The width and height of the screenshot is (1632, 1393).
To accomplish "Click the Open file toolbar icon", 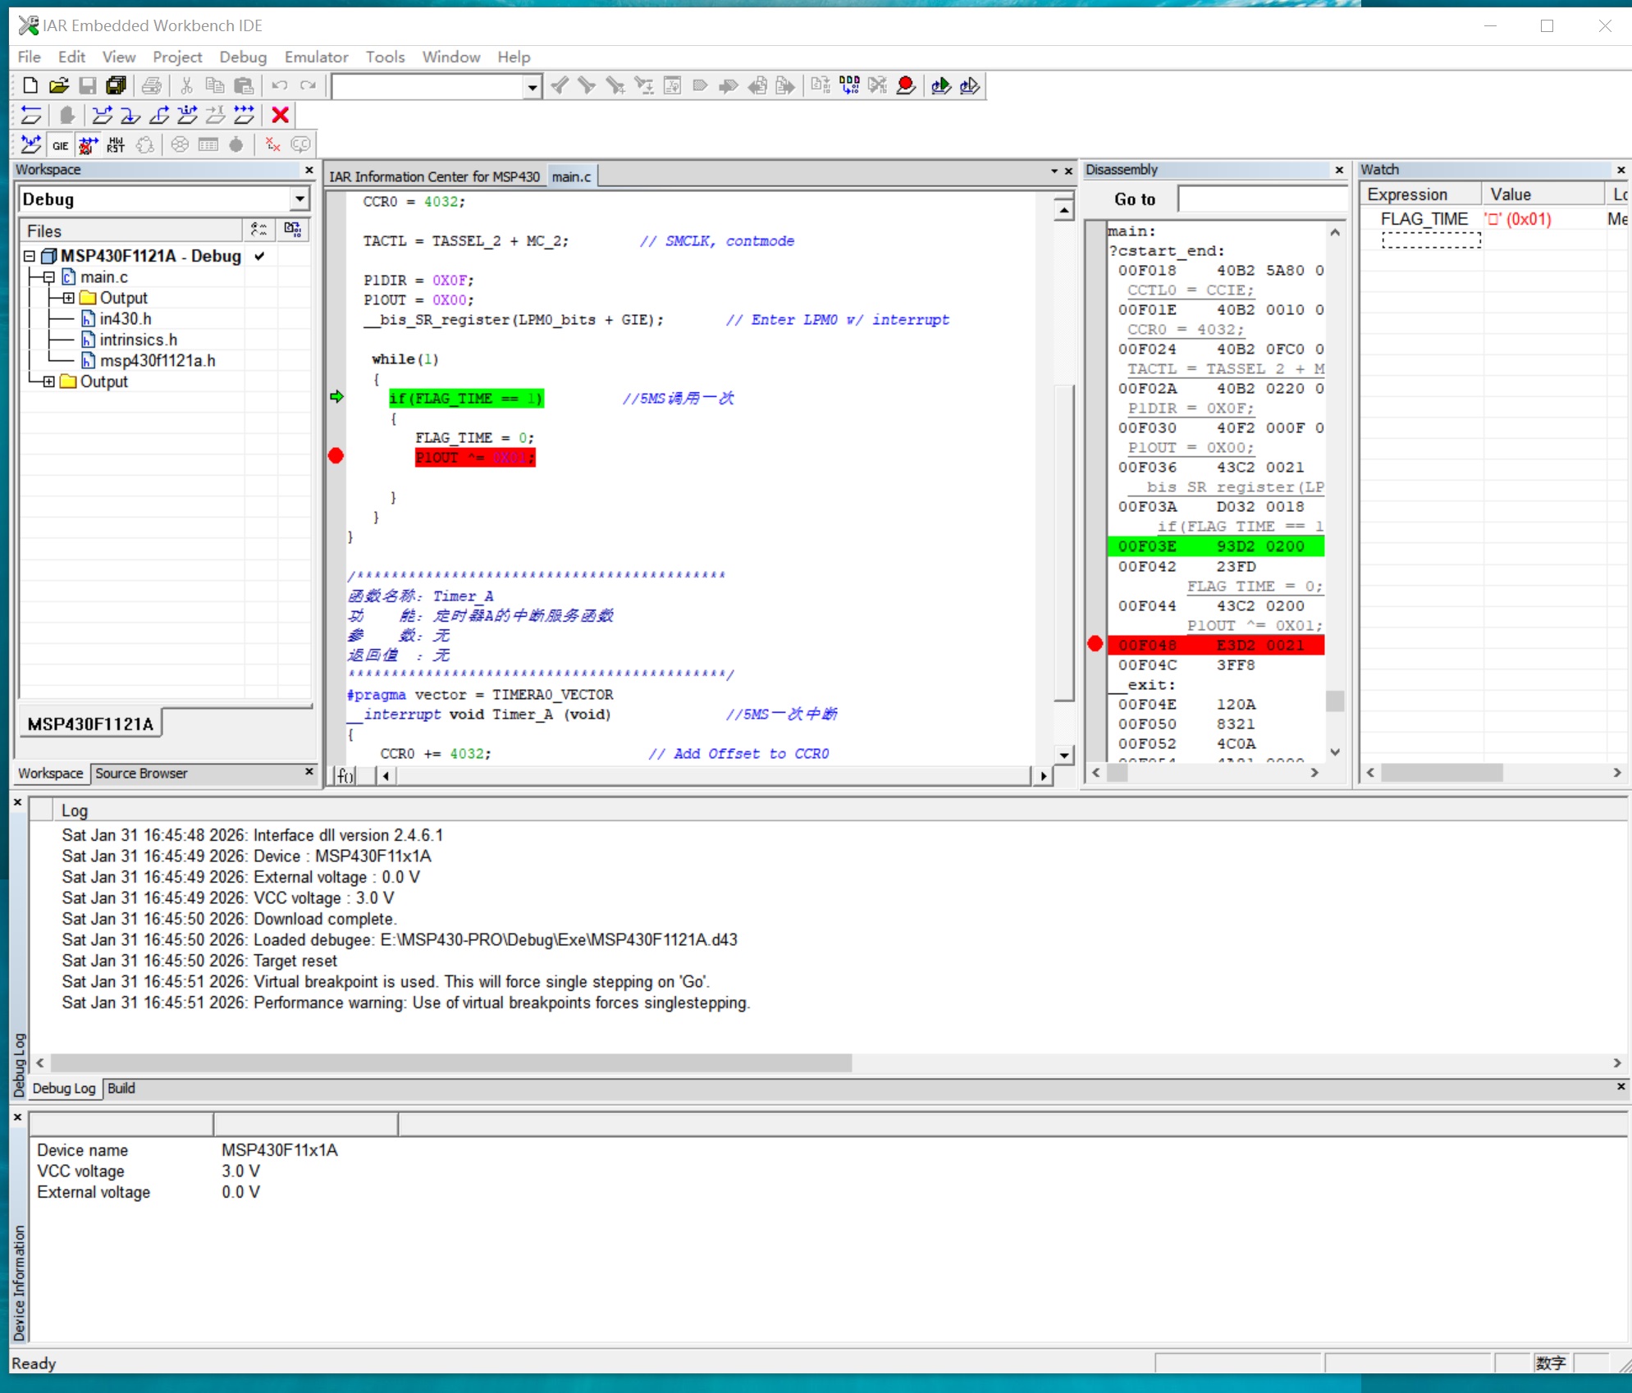I will pos(59,85).
